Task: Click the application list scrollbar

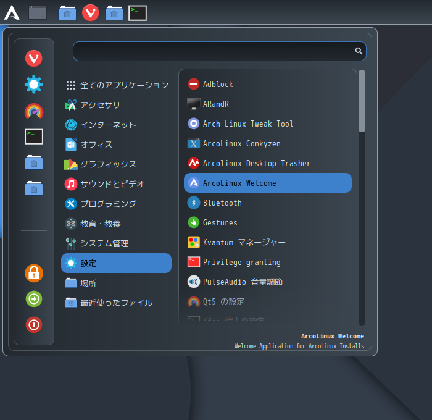Action: tap(362, 101)
